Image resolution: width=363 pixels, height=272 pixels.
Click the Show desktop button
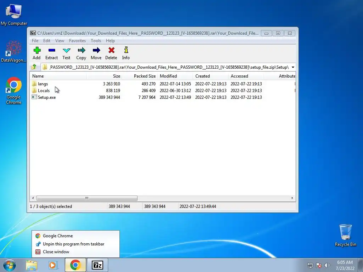pos(361,265)
